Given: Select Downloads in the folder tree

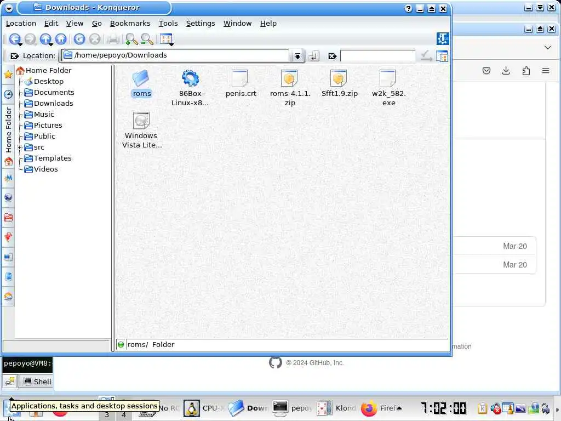Looking at the screenshot, I should pyautogui.click(x=49, y=104).
